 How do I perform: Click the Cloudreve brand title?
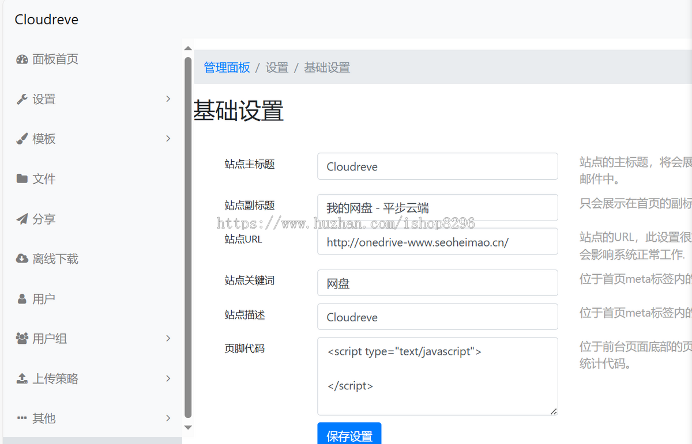tap(46, 20)
